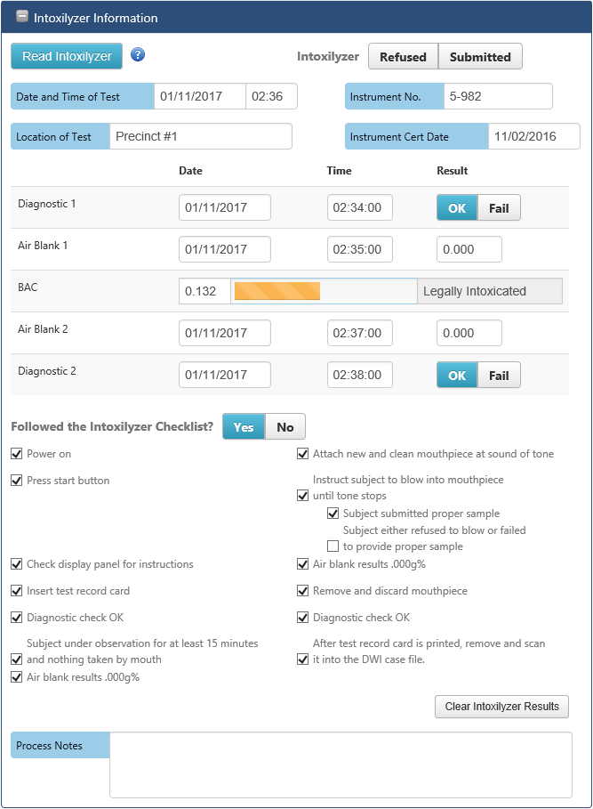Toggle Remove and discard mouthpiece checkbox
The width and height of the screenshot is (593, 809).
coord(303,591)
